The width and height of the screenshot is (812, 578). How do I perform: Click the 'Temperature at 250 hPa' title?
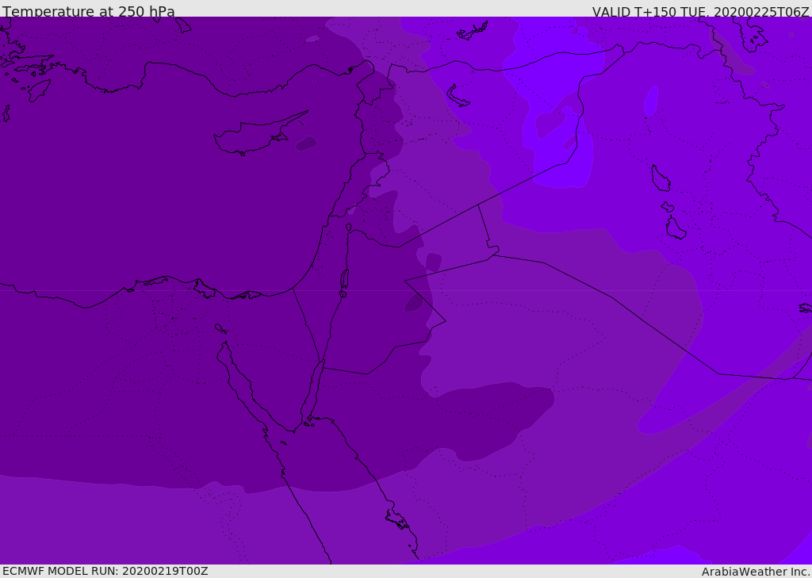tap(89, 11)
